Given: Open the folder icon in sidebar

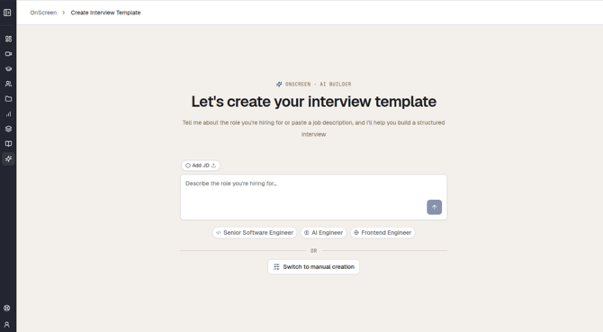Looking at the screenshot, I should [8, 99].
